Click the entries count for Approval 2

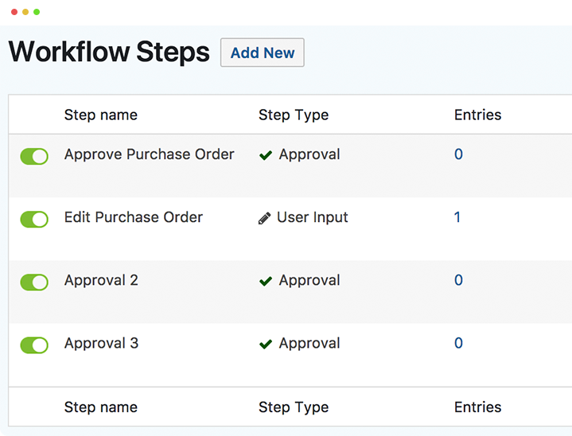[x=458, y=280]
